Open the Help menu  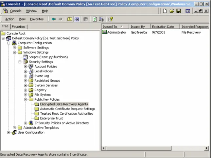(45, 11)
